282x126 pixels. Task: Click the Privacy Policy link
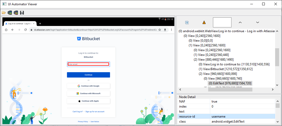[x=83, y=122]
